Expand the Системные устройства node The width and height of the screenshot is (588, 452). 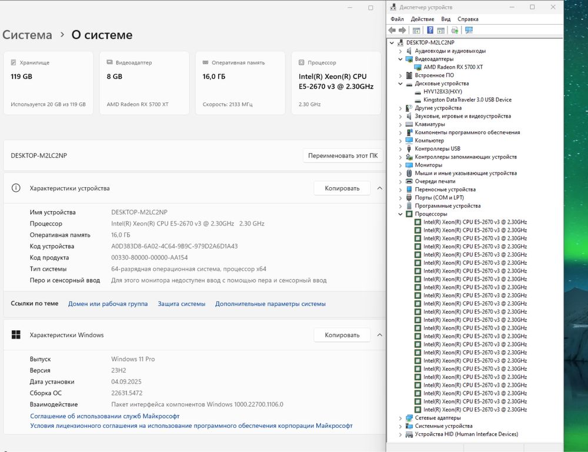pyautogui.click(x=400, y=426)
